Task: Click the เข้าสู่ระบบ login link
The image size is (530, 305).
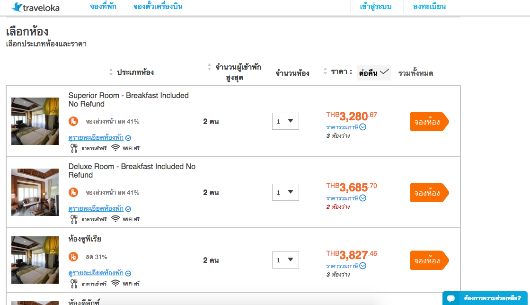Action: tap(376, 7)
